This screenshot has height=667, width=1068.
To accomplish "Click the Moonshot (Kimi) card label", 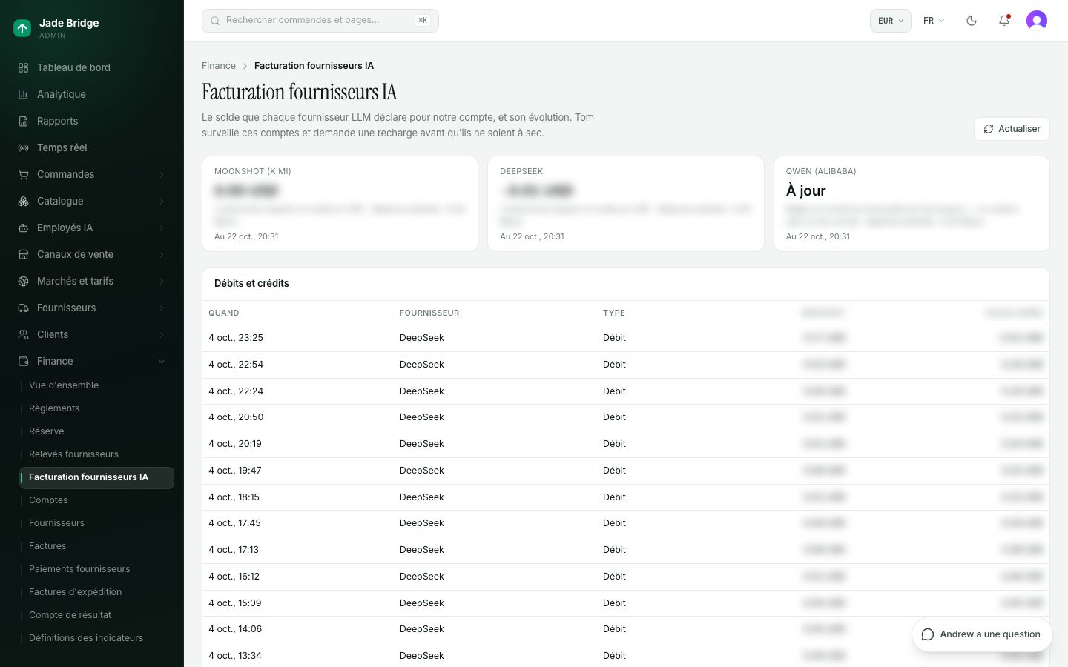I will pyautogui.click(x=253, y=171).
